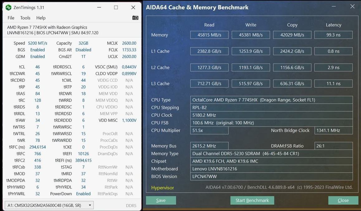Click the ZenTimings camera screenshot icon

(x=135, y=18)
